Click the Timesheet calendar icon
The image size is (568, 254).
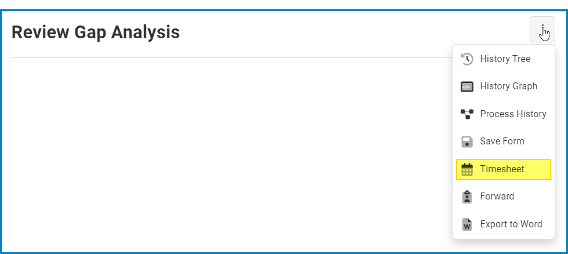point(467,169)
